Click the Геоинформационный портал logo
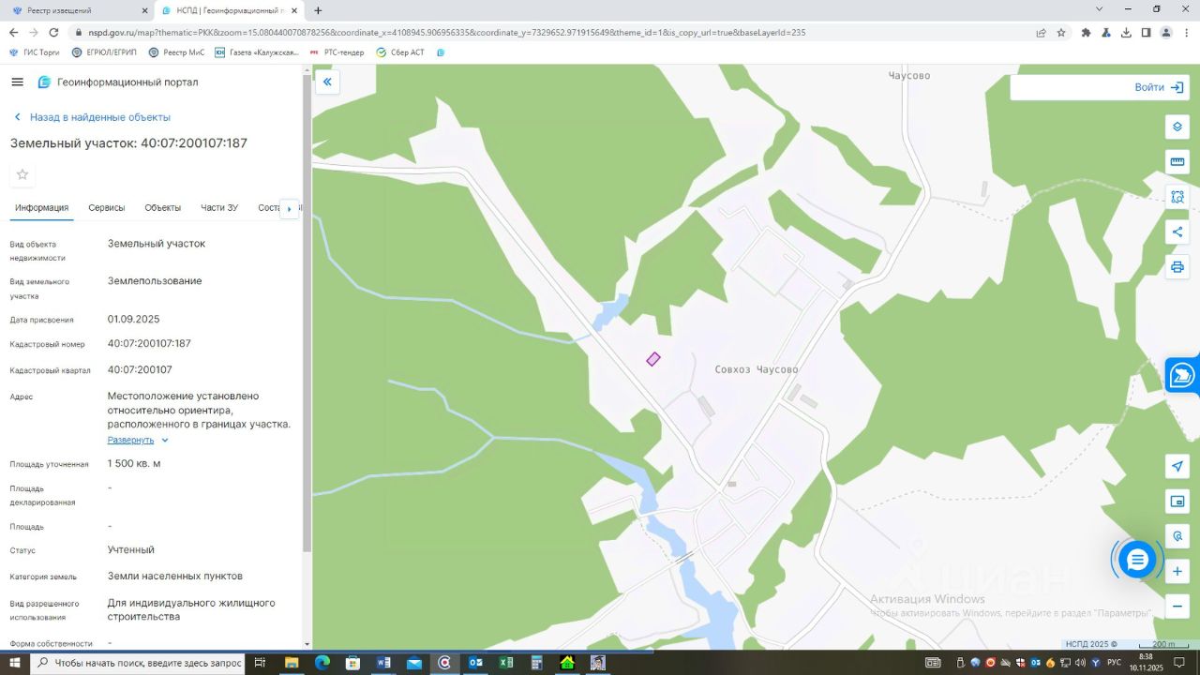This screenshot has height=675, width=1200. [118, 82]
